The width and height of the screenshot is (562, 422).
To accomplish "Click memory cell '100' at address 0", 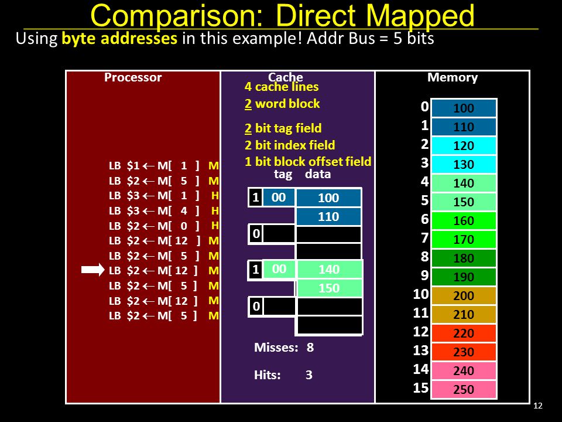I will tap(464, 108).
